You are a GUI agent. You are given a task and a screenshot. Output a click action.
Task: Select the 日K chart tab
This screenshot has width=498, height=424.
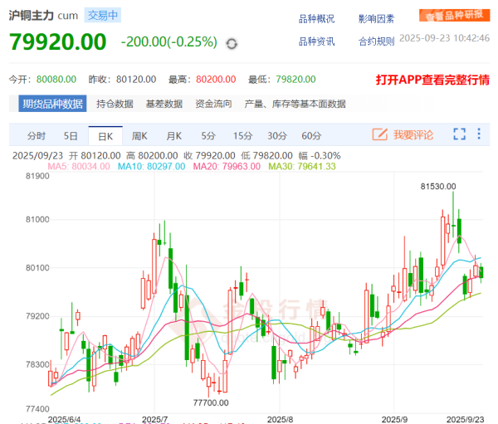point(105,135)
